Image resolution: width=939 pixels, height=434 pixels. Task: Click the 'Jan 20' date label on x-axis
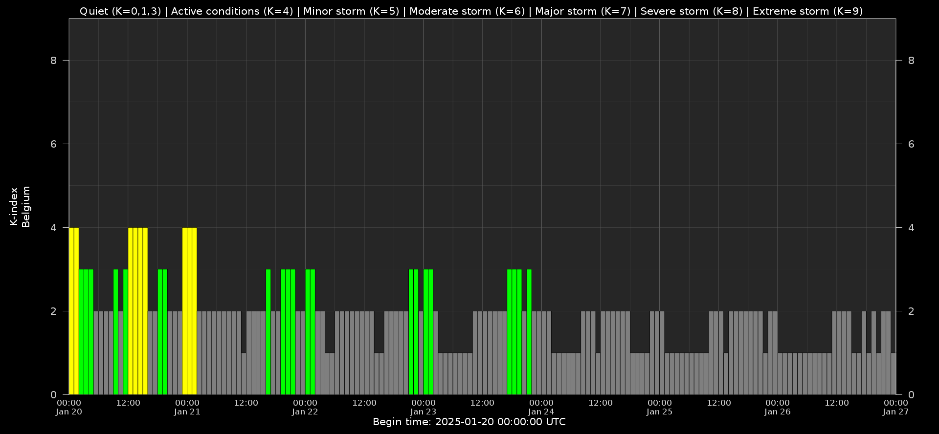[x=69, y=412]
